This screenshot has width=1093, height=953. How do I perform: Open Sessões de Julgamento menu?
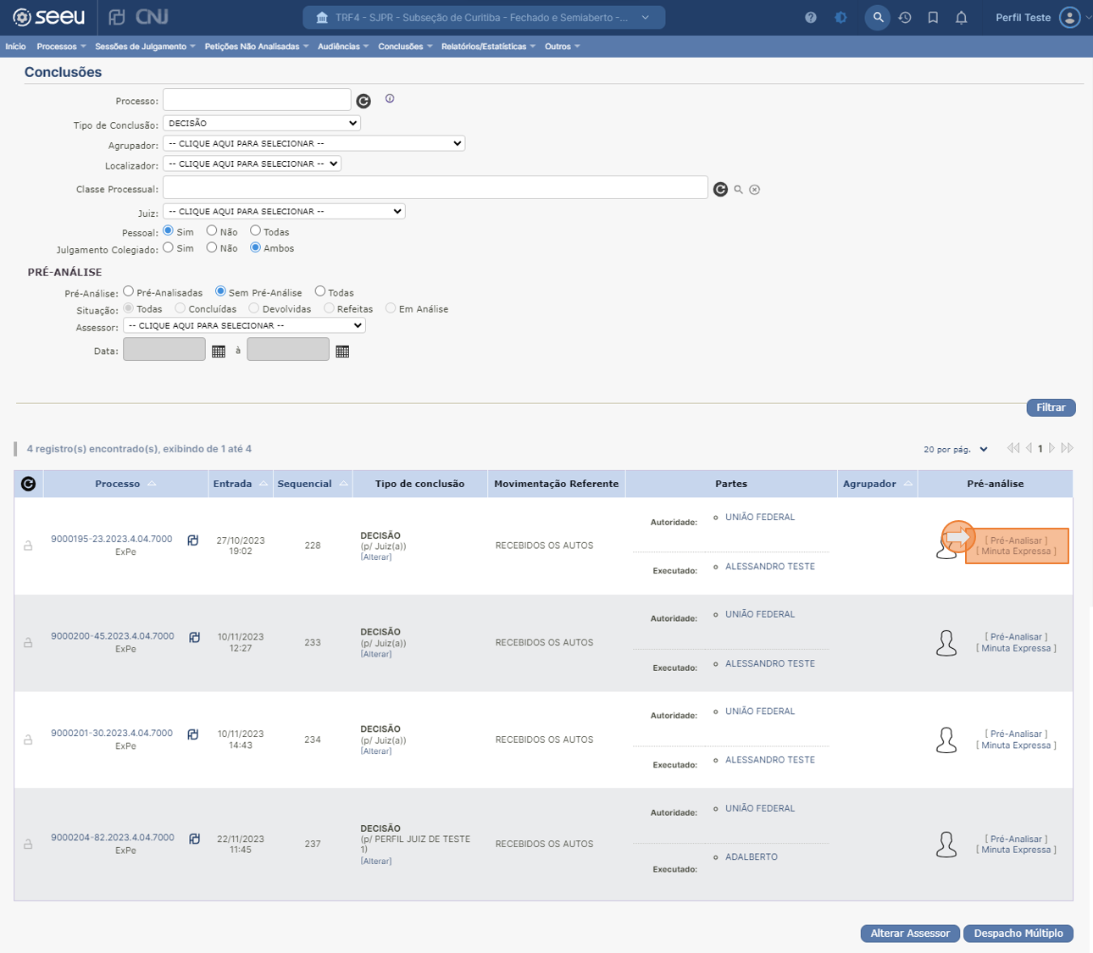point(145,47)
